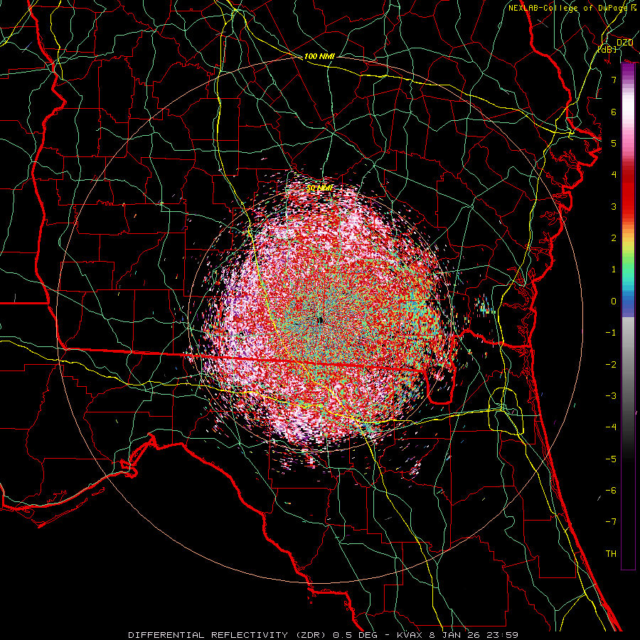Click the "[dB]" units label

point(607,49)
